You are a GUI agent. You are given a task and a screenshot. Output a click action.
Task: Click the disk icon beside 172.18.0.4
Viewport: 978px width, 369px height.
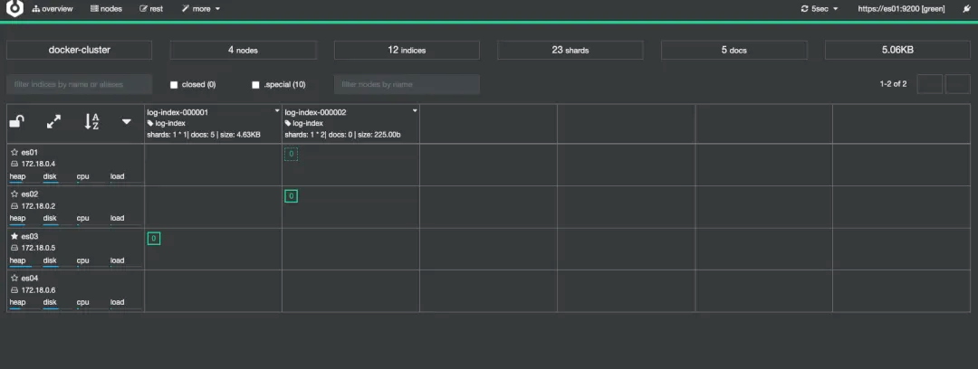point(15,164)
